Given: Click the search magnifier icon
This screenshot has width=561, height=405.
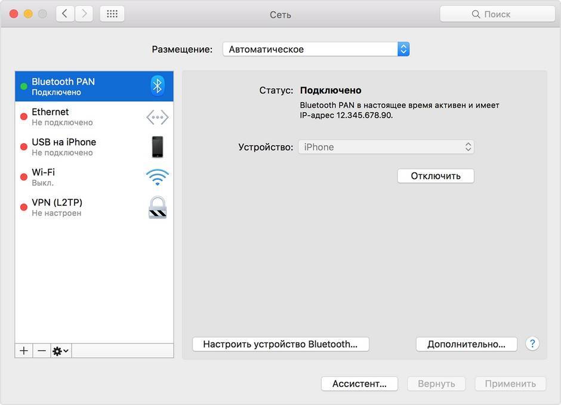Looking at the screenshot, I should [x=476, y=14].
